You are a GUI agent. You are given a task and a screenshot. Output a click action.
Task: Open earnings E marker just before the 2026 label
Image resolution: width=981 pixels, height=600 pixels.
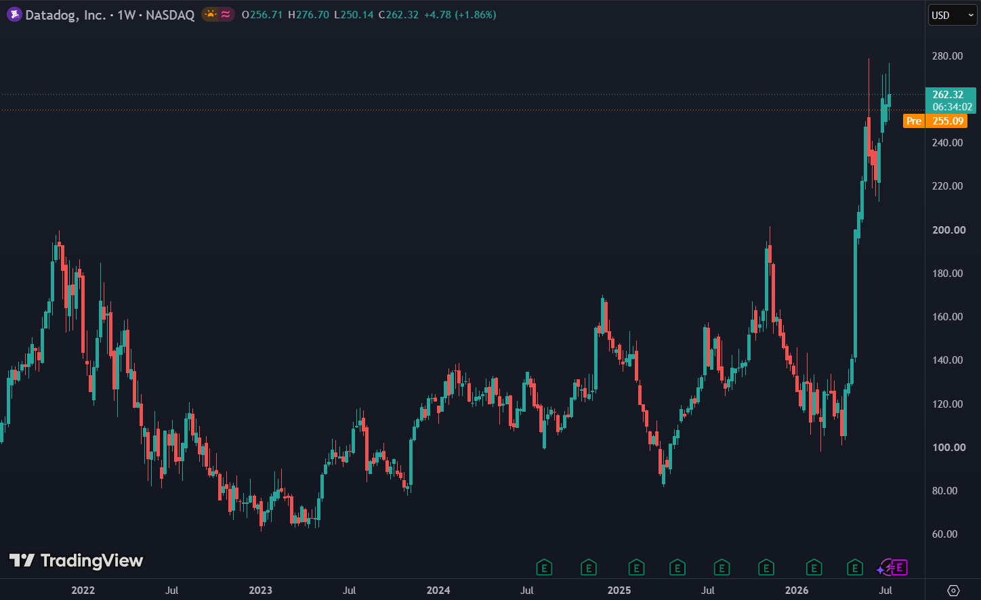[x=766, y=567]
